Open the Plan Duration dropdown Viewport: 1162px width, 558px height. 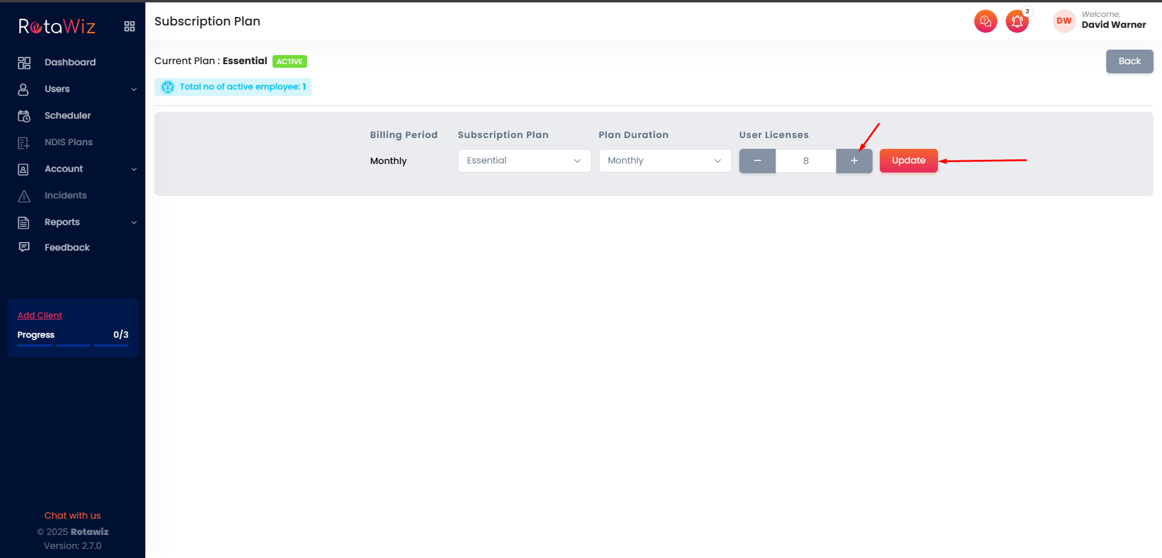pos(664,161)
